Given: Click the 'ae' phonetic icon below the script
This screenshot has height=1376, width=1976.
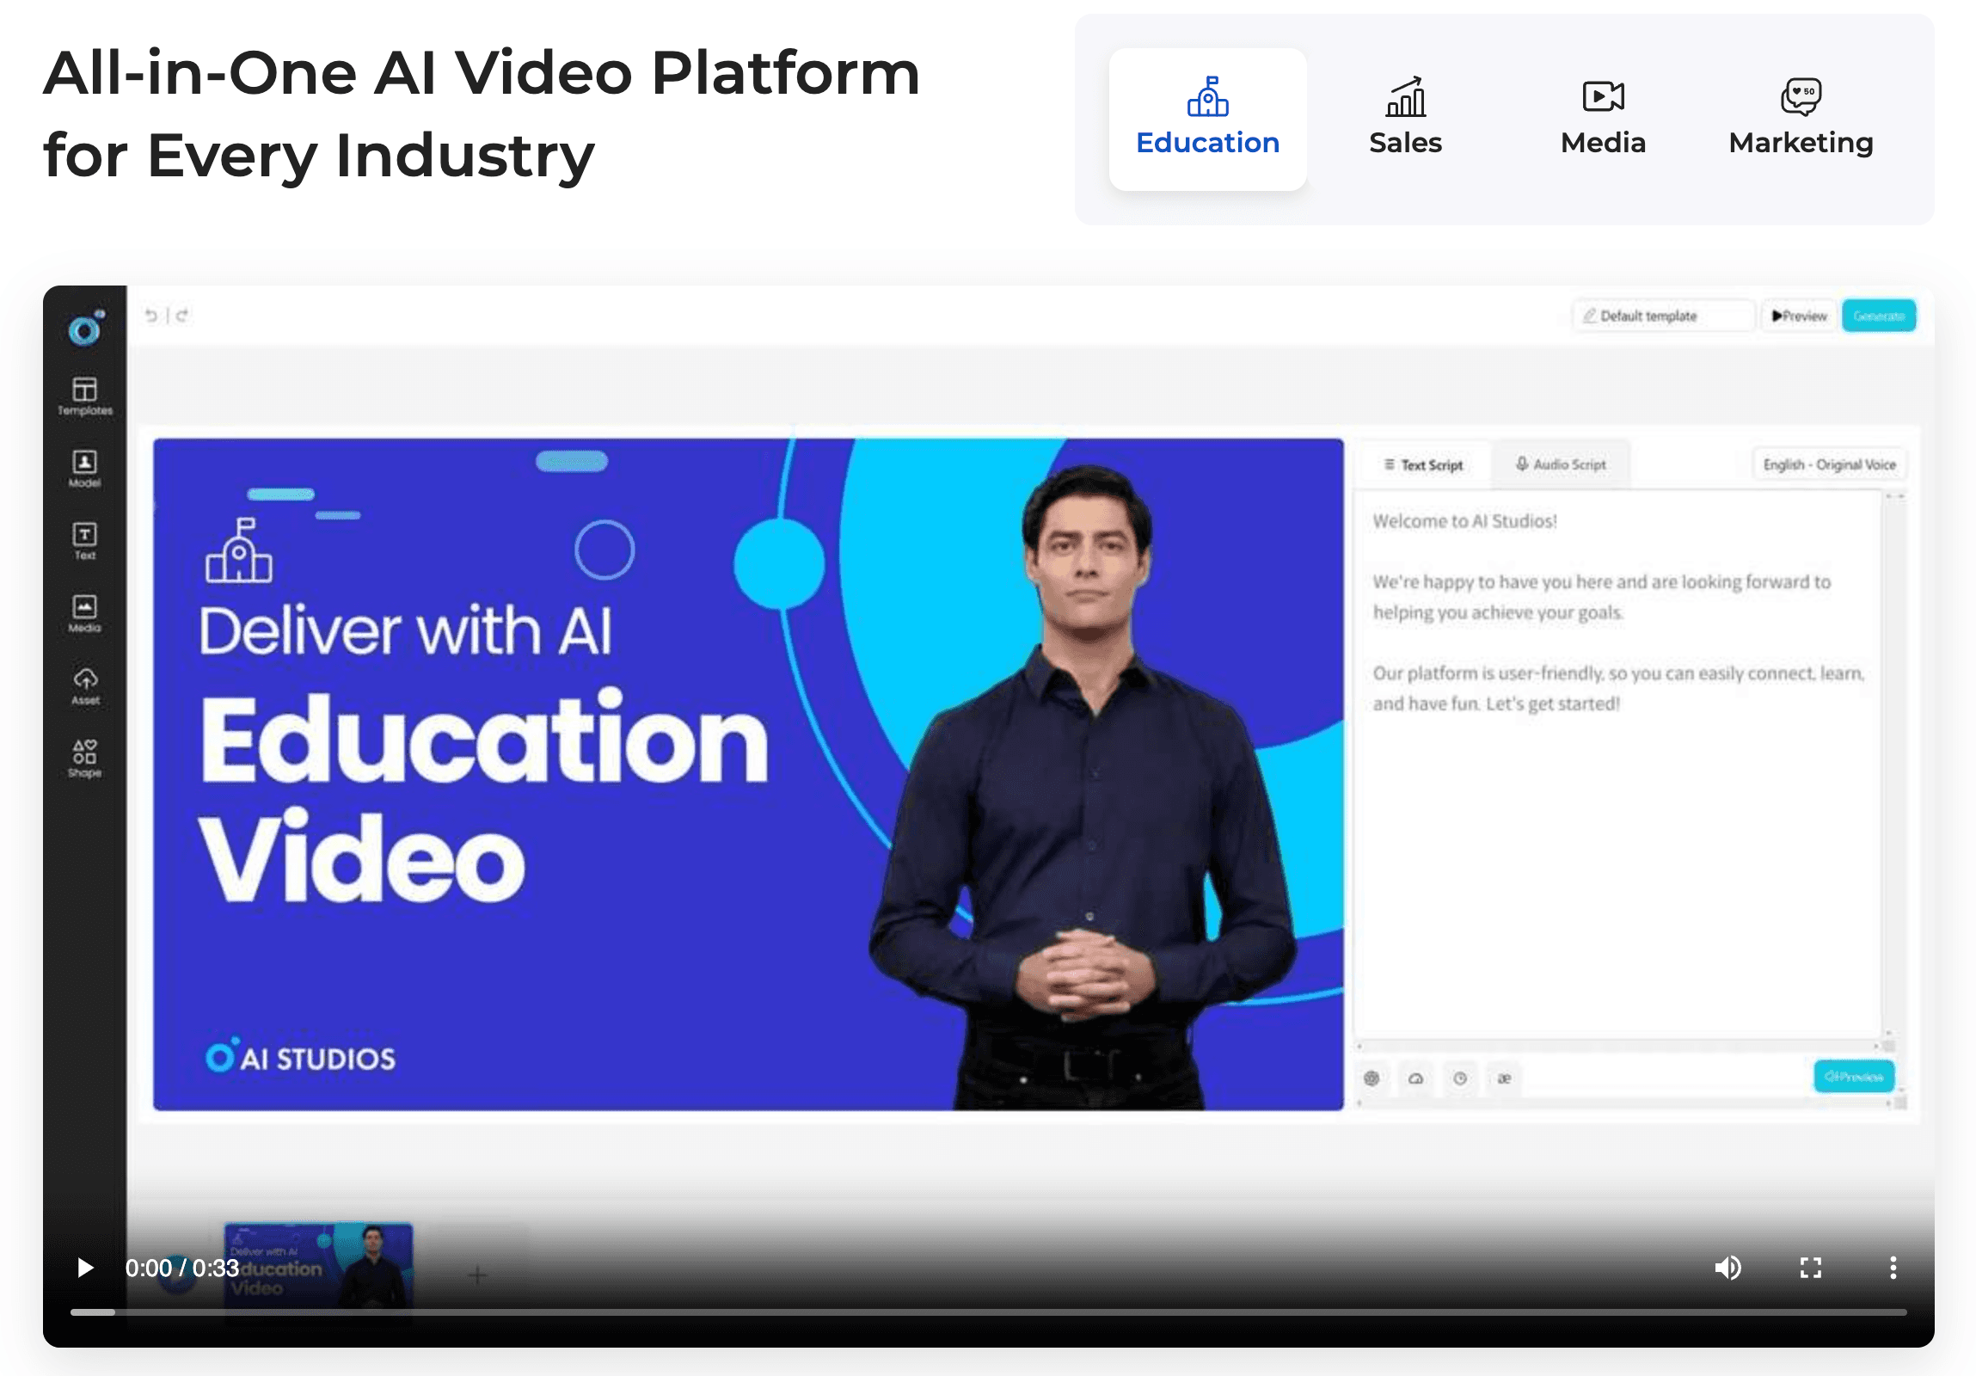Looking at the screenshot, I should [1504, 1078].
